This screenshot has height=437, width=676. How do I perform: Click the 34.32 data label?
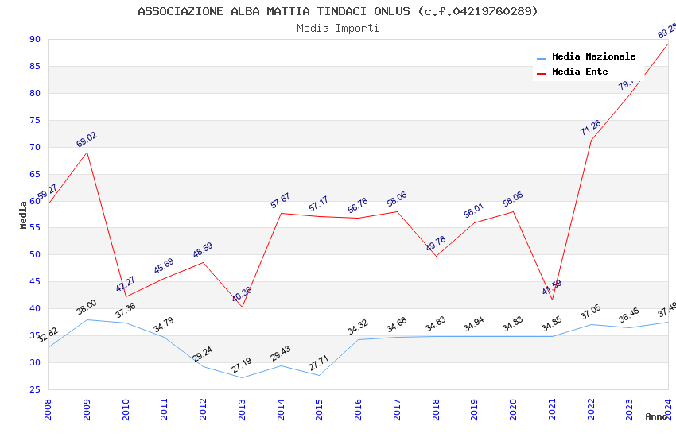pyautogui.click(x=358, y=327)
